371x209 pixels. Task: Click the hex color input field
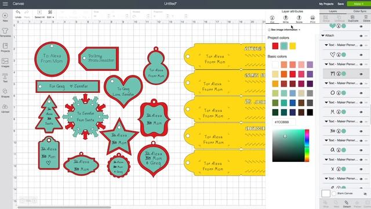tap(284, 122)
